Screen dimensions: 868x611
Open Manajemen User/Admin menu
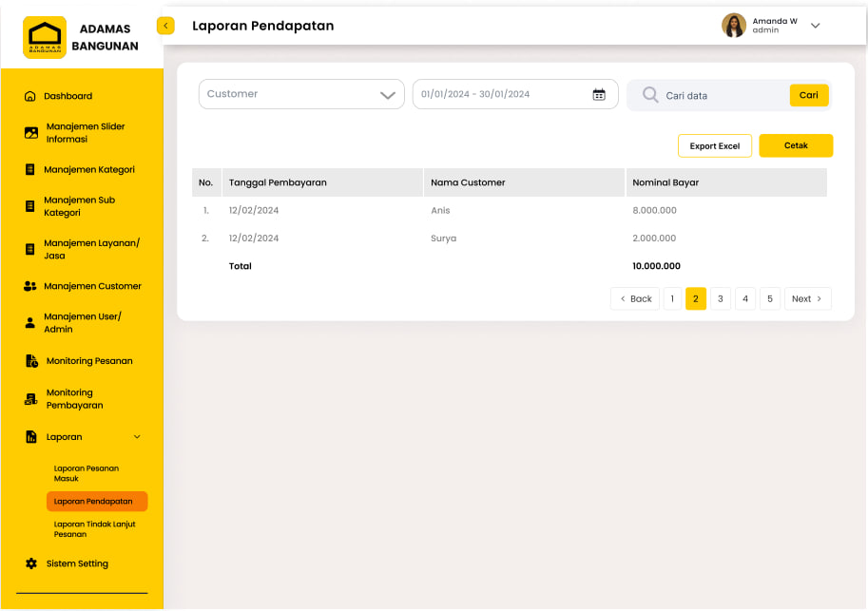(x=82, y=323)
